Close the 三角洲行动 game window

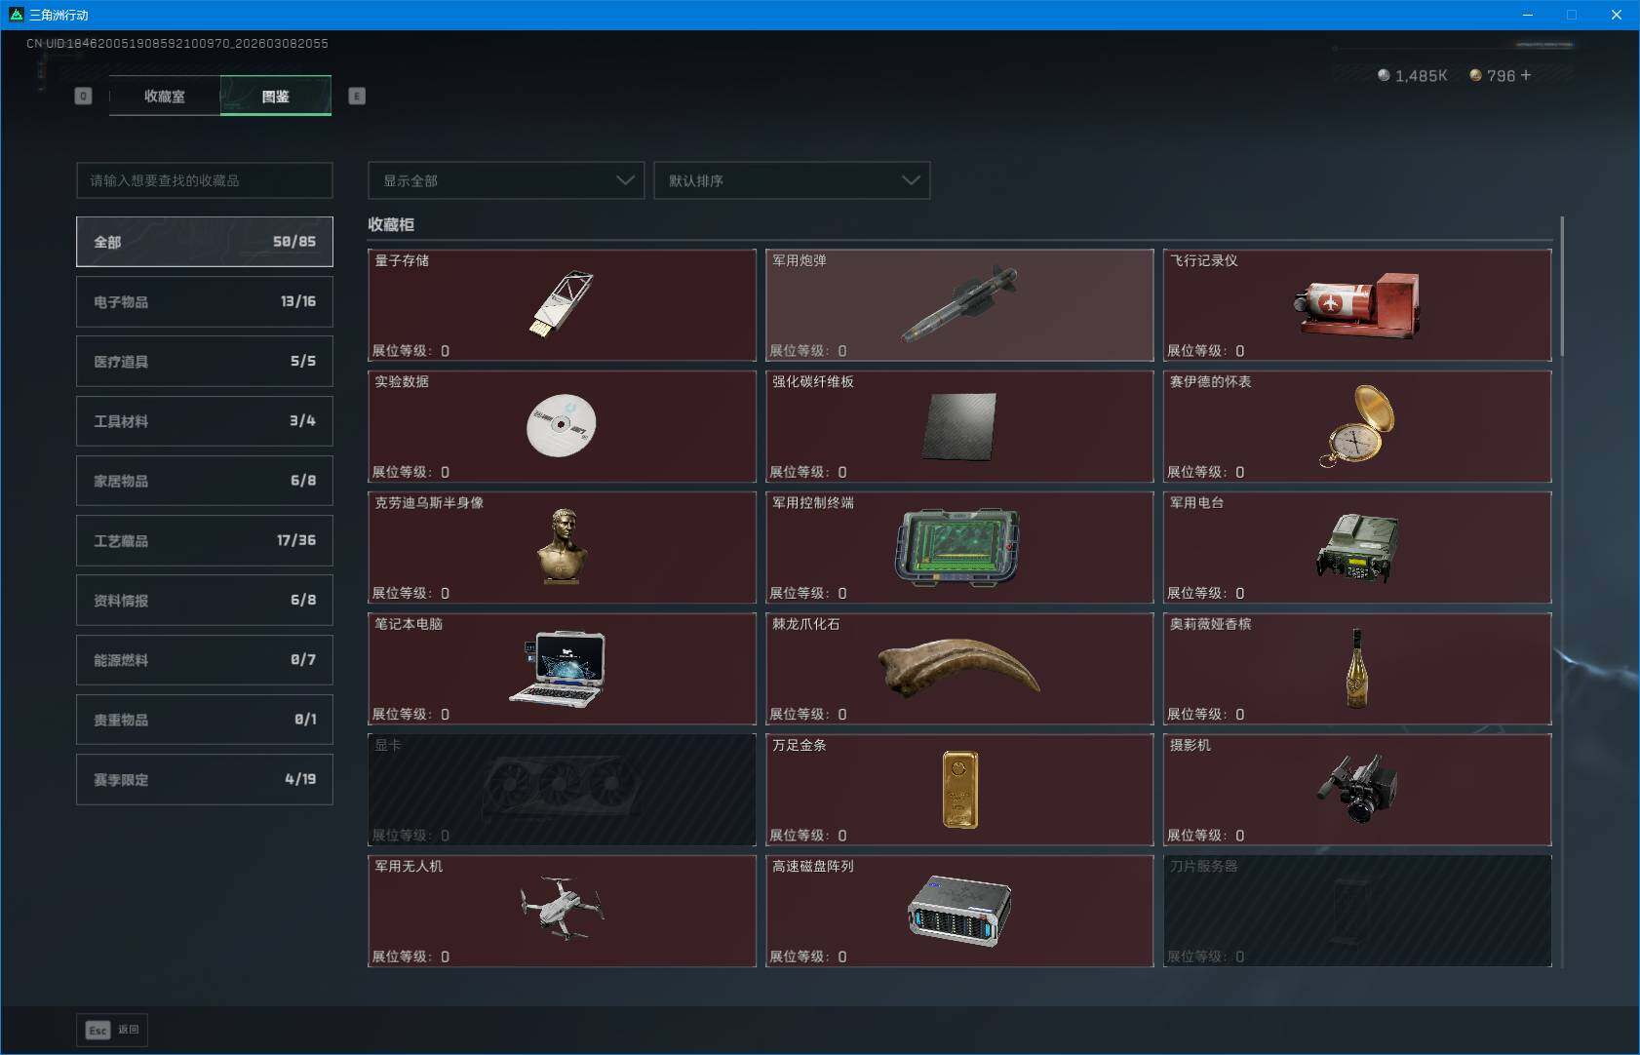[x=1616, y=15]
